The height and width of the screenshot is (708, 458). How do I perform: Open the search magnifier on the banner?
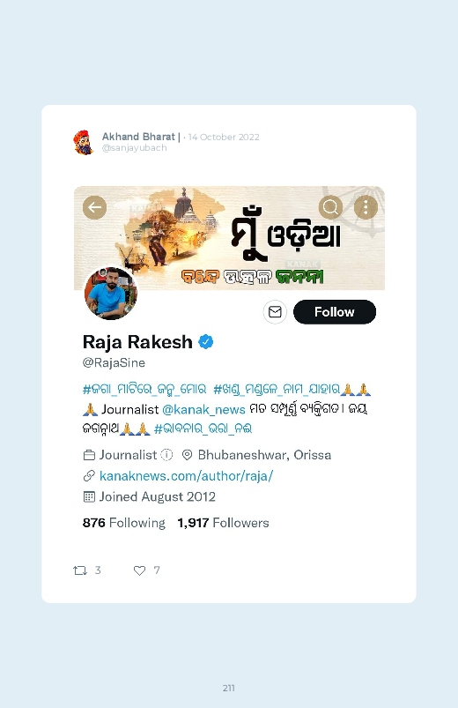[330, 207]
